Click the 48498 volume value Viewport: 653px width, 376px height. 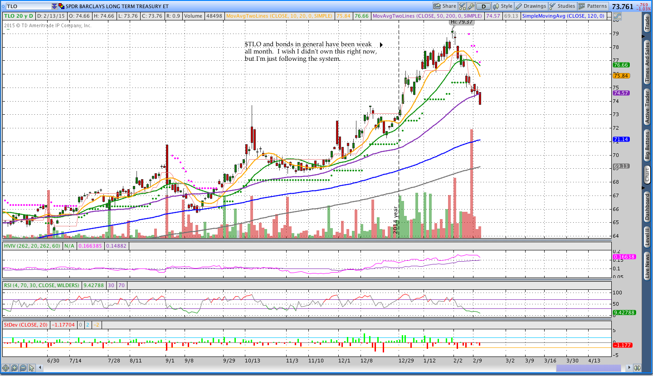pos(214,16)
